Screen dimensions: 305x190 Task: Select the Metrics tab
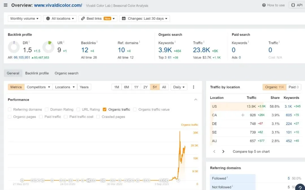point(16,87)
